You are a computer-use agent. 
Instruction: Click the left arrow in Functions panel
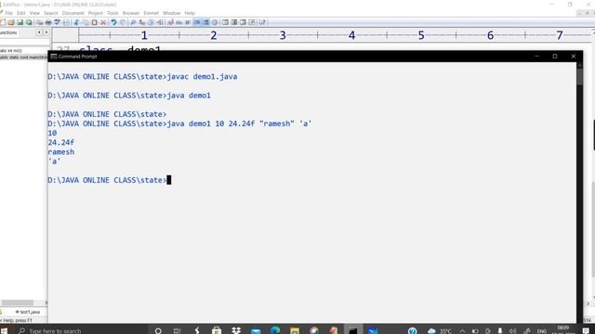coord(39,33)
